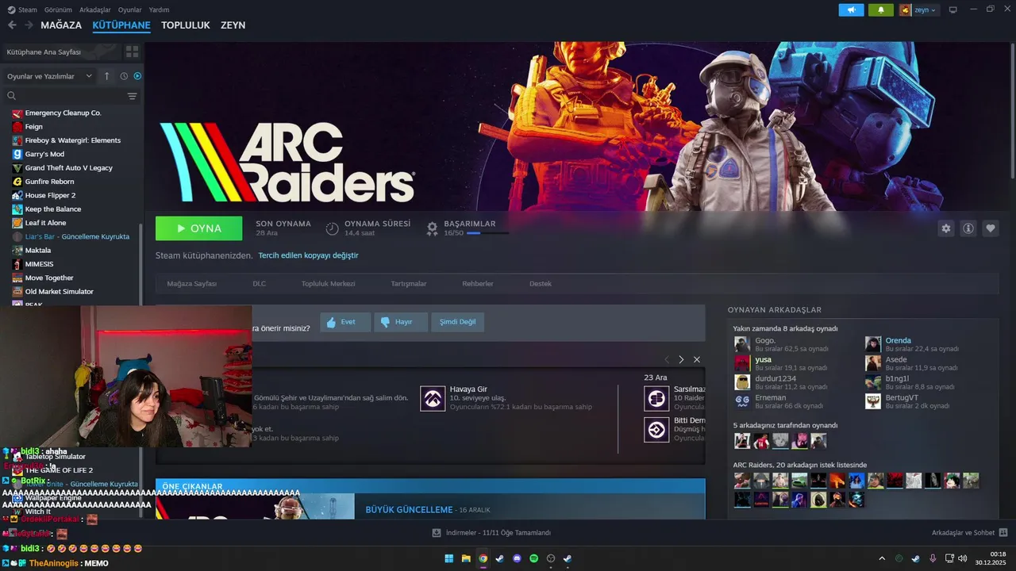Open Rehberler link
This screenshot has height=571, width=1016.
478,284
